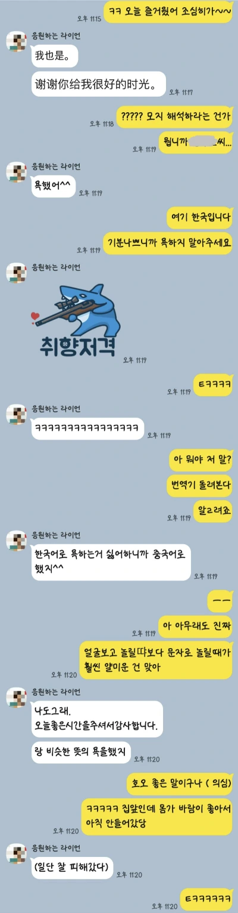This screenshot has width=238, height=913.
Task: Tap the avatar beside the long white ㅋㅋㅋㅋ bubble
Action: click(15, 414)
